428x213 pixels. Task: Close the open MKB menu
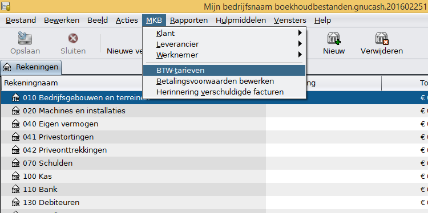[154, 21]
